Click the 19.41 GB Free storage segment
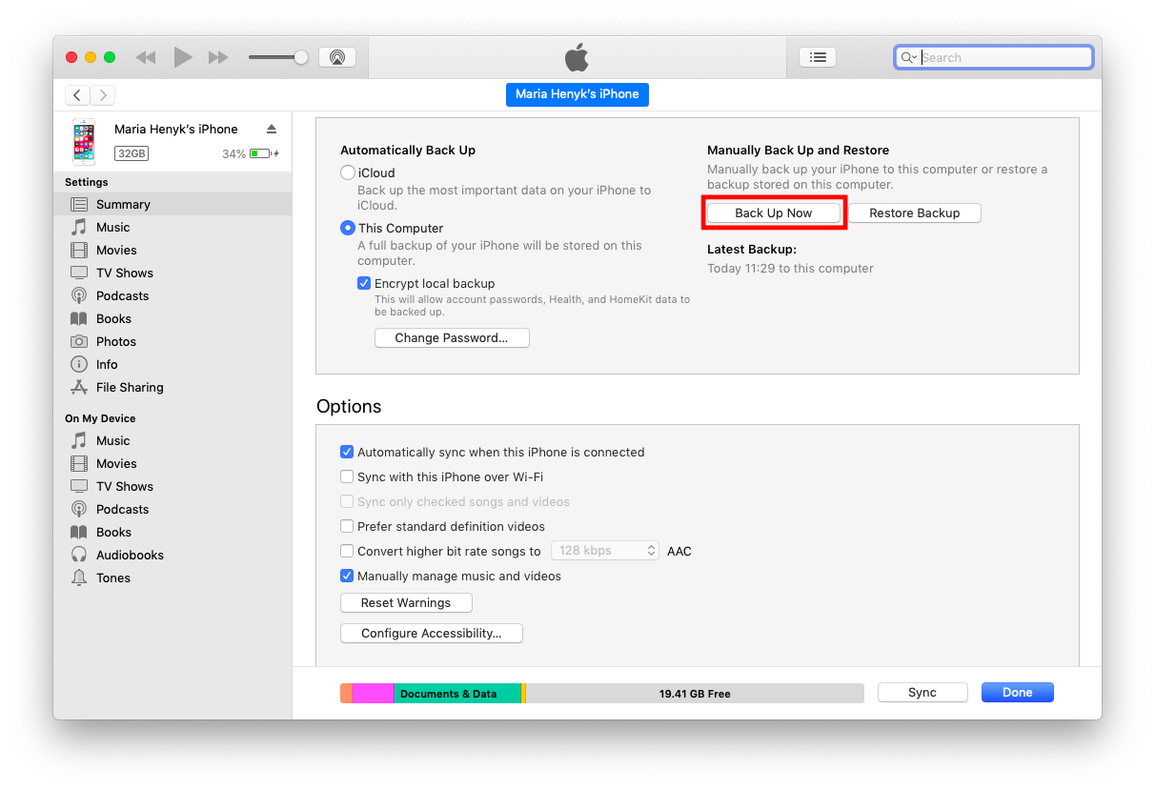 (x=695, y=694)
